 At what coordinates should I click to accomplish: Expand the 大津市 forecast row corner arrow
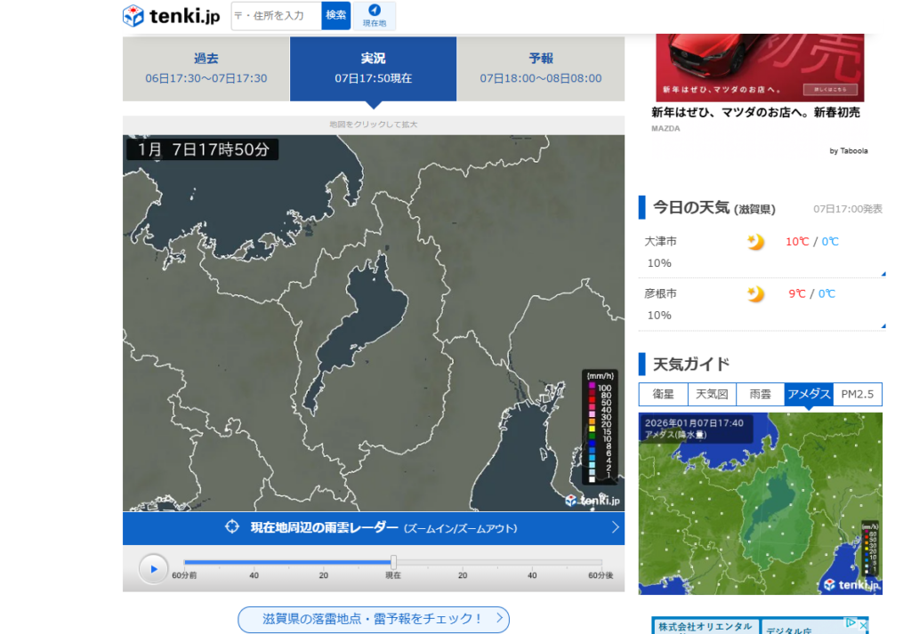pos(883,274)
